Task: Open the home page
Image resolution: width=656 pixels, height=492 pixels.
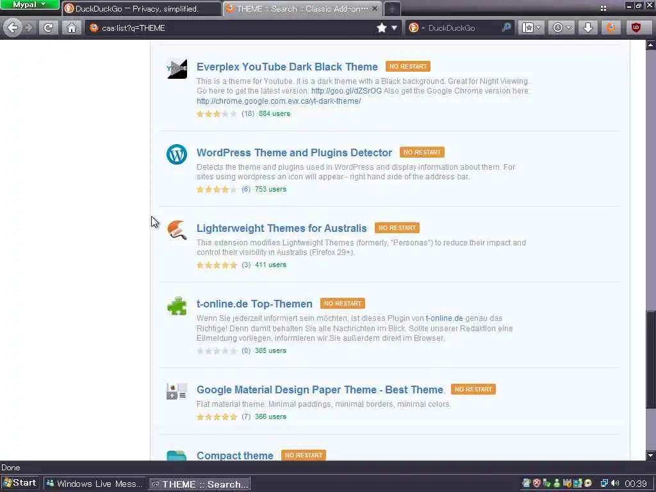Action: pyautogui.click(x=72, y=28)
